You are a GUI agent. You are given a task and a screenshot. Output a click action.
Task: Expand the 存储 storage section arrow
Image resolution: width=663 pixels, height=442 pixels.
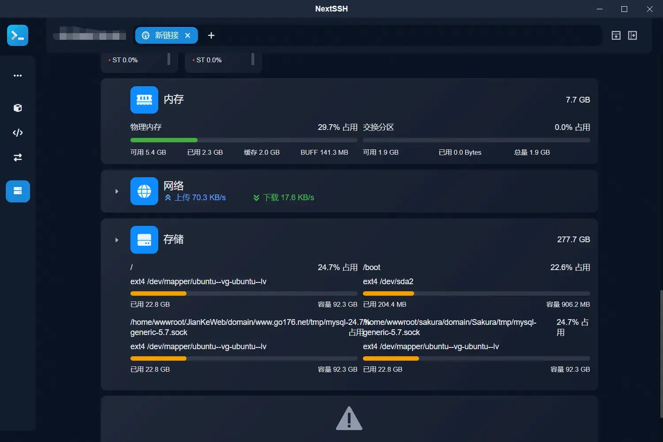[x=117, y=240]
